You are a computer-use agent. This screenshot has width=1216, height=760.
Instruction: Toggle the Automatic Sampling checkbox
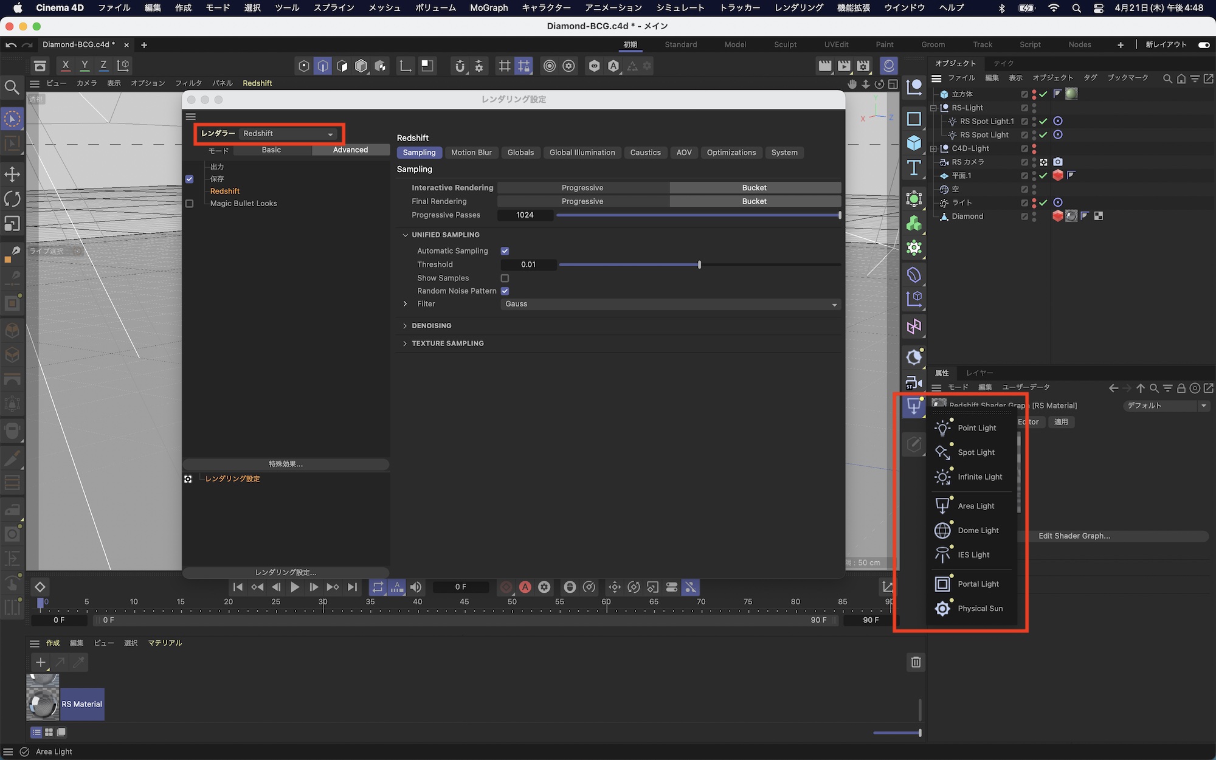[505, 251]
